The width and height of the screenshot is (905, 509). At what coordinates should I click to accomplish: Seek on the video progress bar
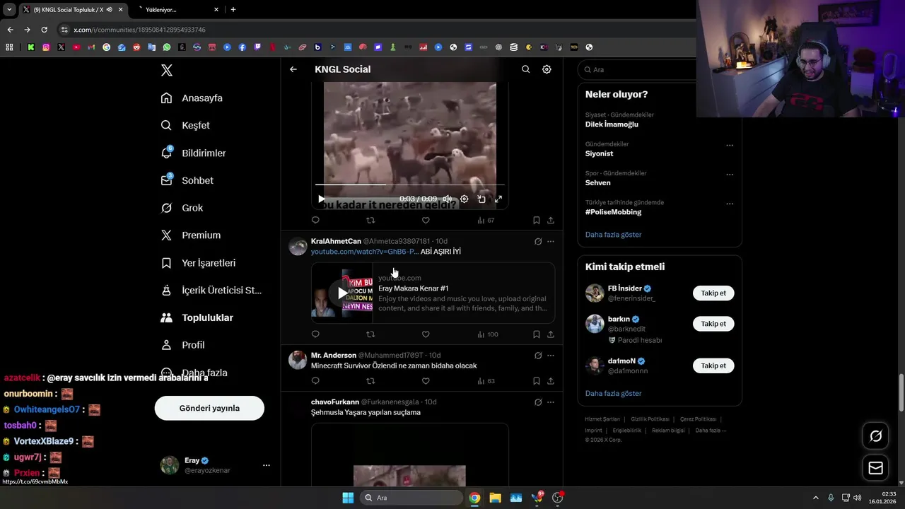[409, 185]
